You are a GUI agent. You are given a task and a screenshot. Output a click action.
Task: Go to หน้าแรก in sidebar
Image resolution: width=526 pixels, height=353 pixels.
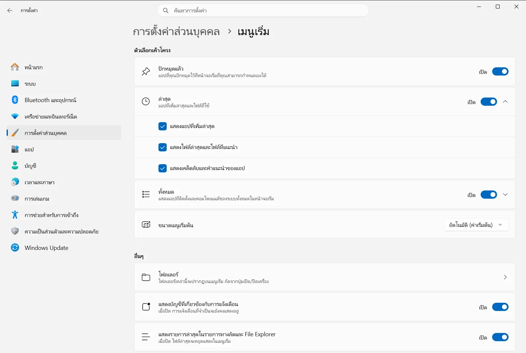pos(64,67)
